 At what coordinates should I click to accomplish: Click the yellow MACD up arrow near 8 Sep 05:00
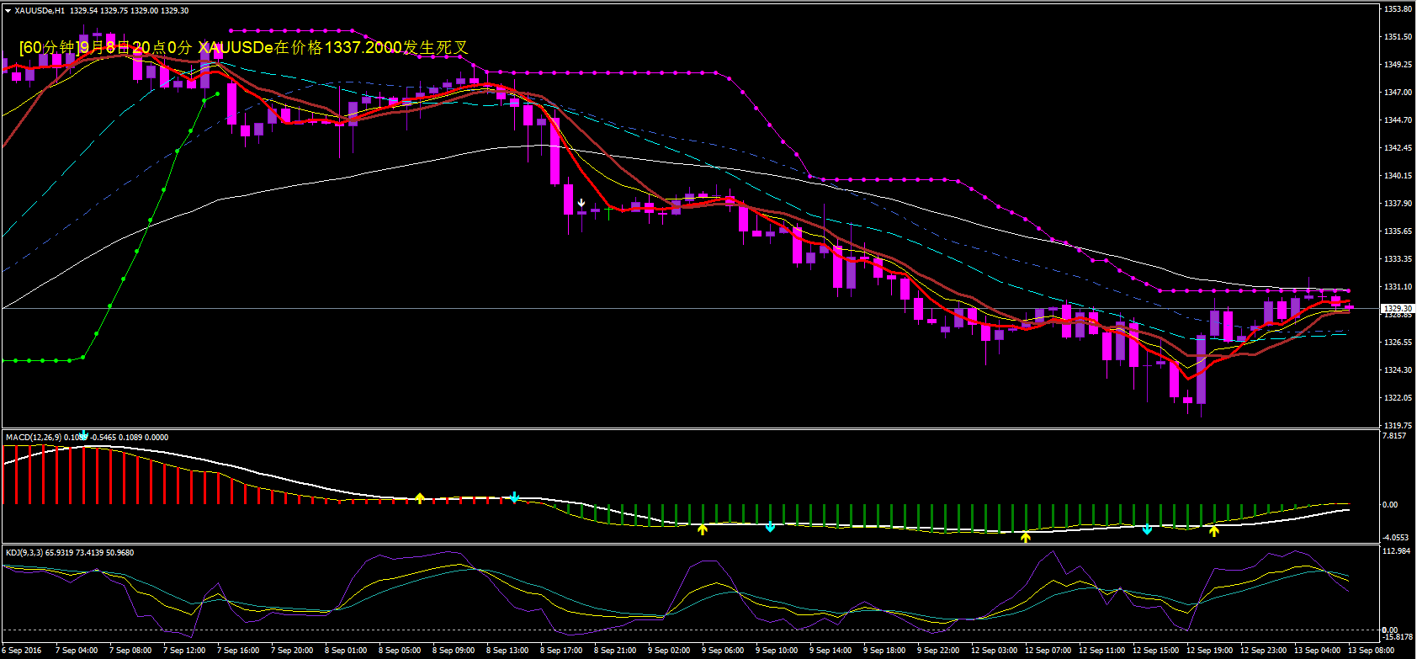click(419, 498)
